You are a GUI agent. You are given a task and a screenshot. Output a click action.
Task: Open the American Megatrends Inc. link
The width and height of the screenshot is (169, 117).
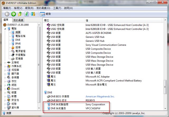point(100,96)
